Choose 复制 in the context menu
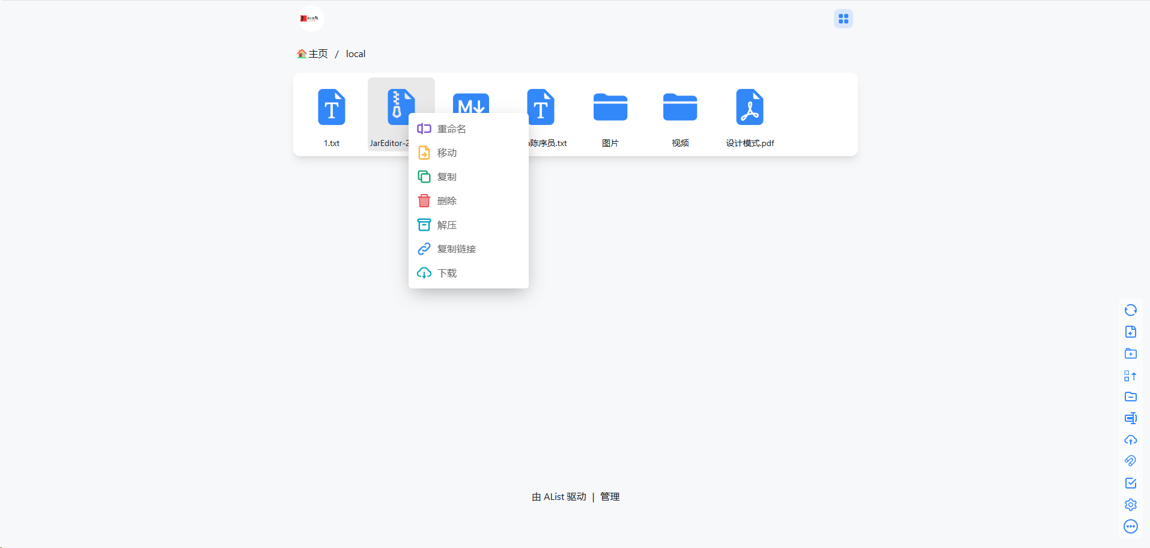1150x548 pixels. click(x=469, y=177)
